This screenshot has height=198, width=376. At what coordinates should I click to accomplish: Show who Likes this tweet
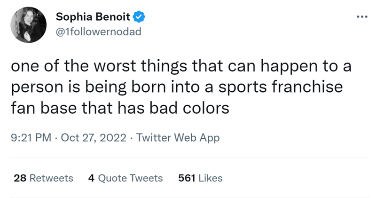(210, 178)
